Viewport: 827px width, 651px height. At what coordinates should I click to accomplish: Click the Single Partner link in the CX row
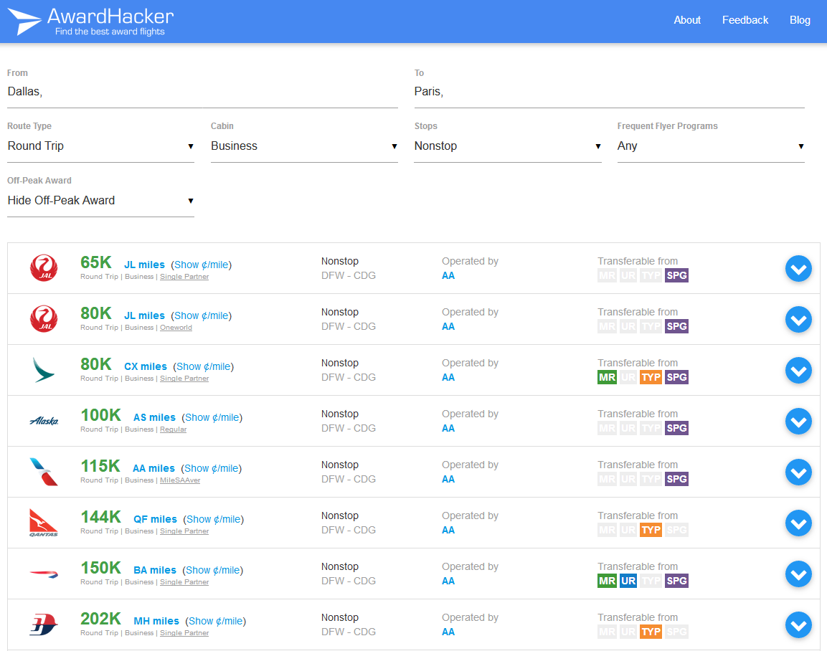pos(184,379)
